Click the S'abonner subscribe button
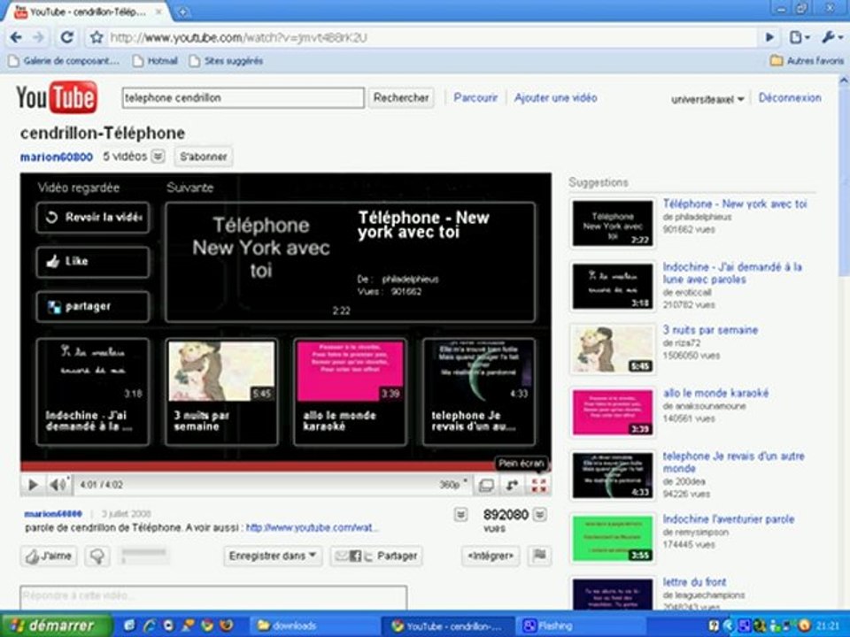This screenshot has height=637, width=850. pyautogui.click(x=204, y=157)
